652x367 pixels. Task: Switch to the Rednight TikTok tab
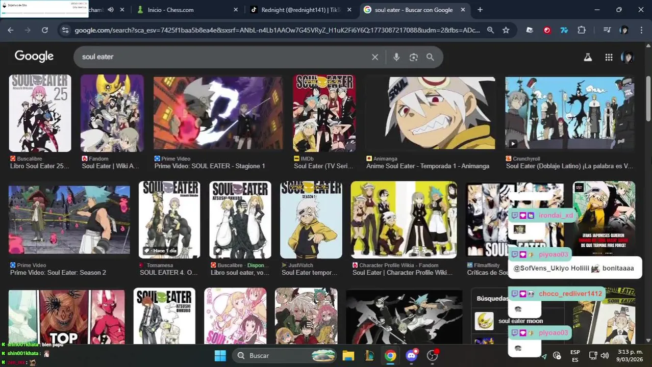302,10
